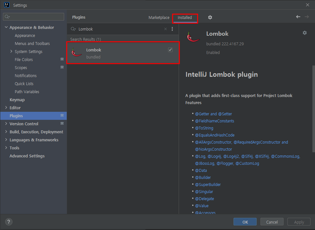Close the Settings dialog window
The image size is (315, 230).
point(308,5)
